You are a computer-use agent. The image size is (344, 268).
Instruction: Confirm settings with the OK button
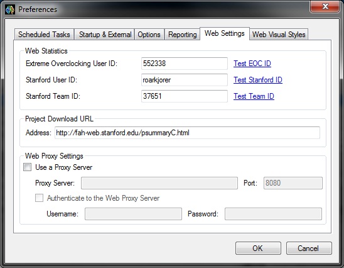258,248
